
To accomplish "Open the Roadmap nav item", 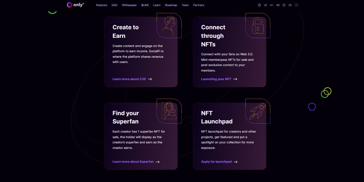I will click(171, 5).
